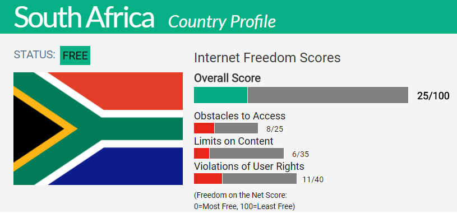Click the South Africa flag image
The height and width of the screenshot is (213, 457).
pyautogui.click(x=98, y=128)
